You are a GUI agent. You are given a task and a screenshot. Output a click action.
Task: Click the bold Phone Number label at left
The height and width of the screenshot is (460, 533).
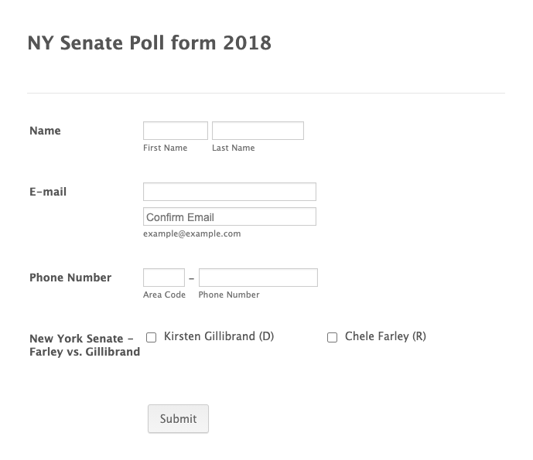pyautogui.click(x=70, y=278)
